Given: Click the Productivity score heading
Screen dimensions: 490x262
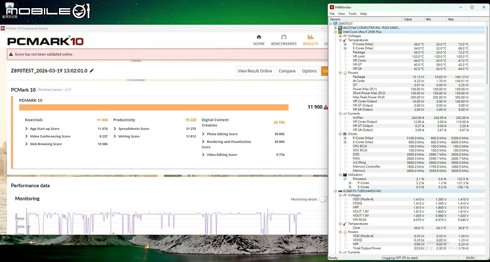Looking at the screenshot, I should point(124,120).
